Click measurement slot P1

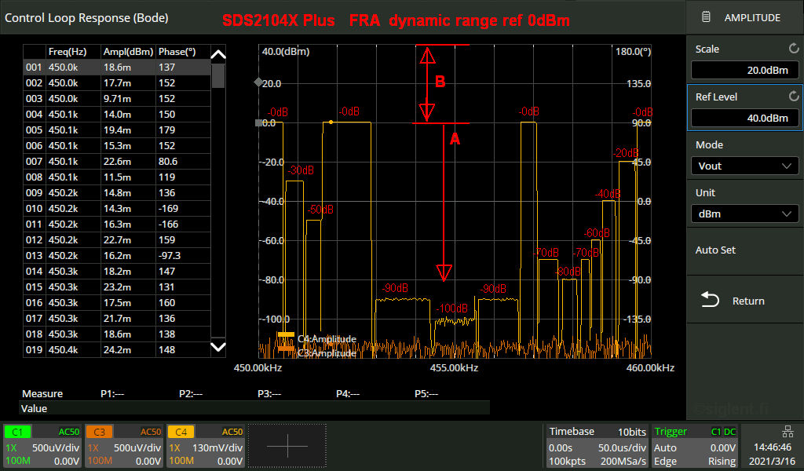112,393
